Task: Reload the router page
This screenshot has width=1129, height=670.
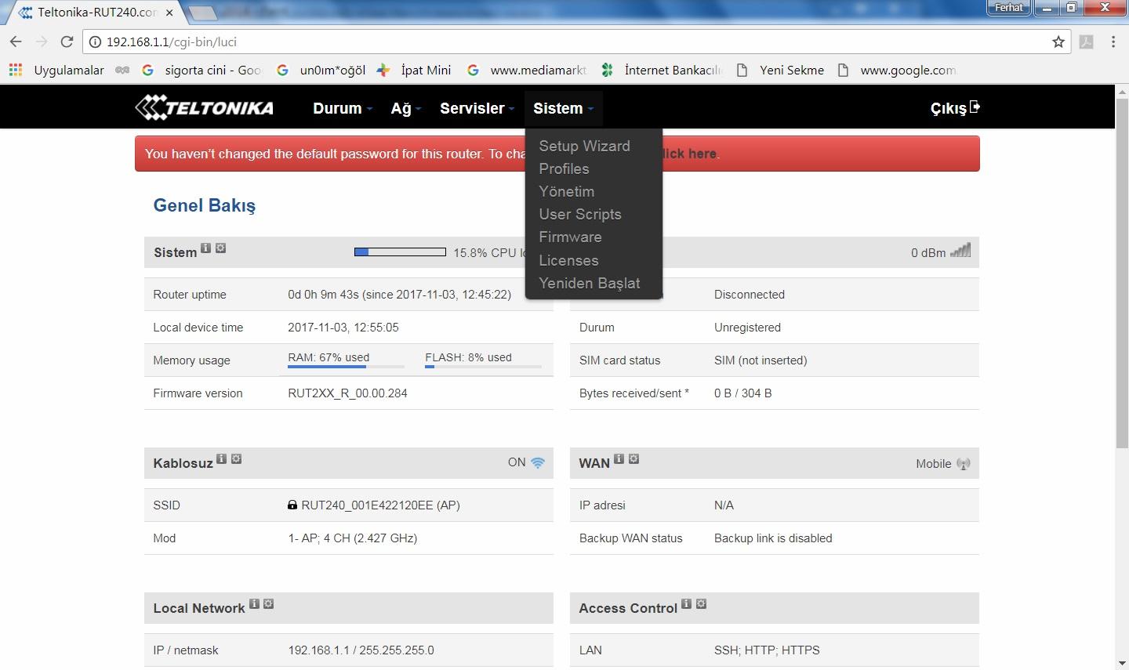Action: [67, 42]
